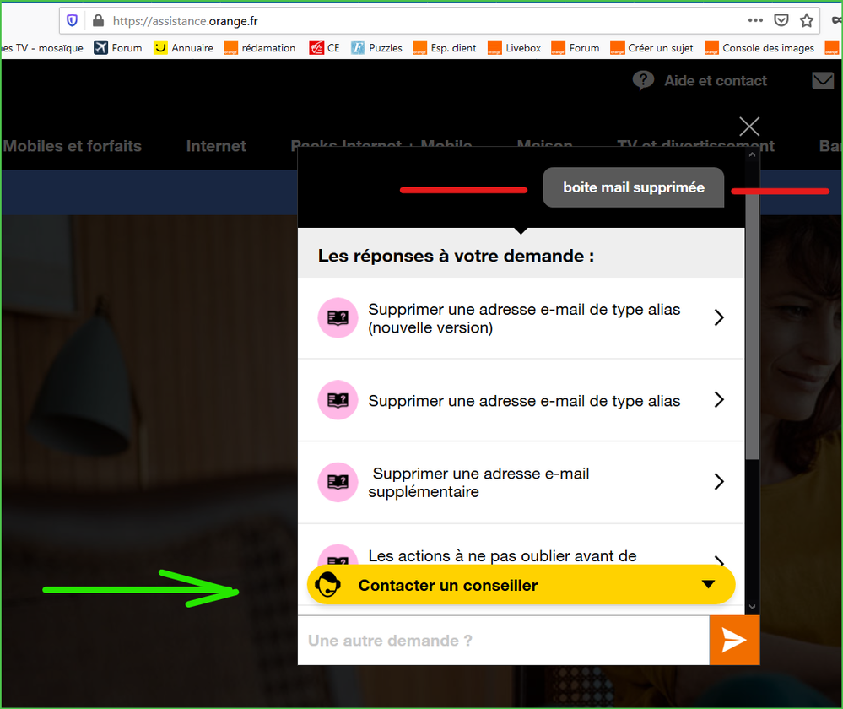The width and height of the screenshot is (843, 709).
Task: Click the chevron on the second alias answer
Action: tap(719, 400)
